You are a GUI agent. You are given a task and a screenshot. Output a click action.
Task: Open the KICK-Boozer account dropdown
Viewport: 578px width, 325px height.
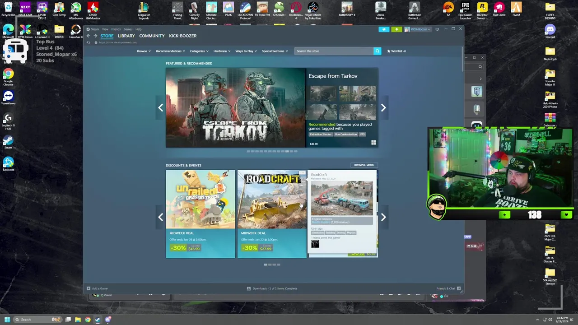pyautogui.click(x=418, y=29)
